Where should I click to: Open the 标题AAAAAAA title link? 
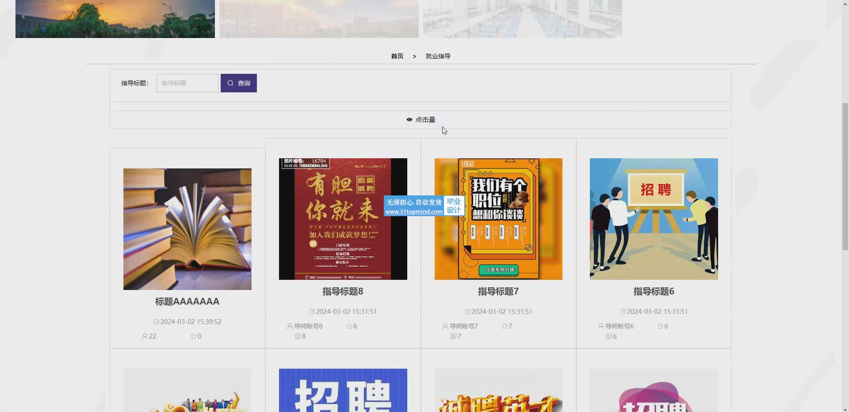click(x=187, y=301)
